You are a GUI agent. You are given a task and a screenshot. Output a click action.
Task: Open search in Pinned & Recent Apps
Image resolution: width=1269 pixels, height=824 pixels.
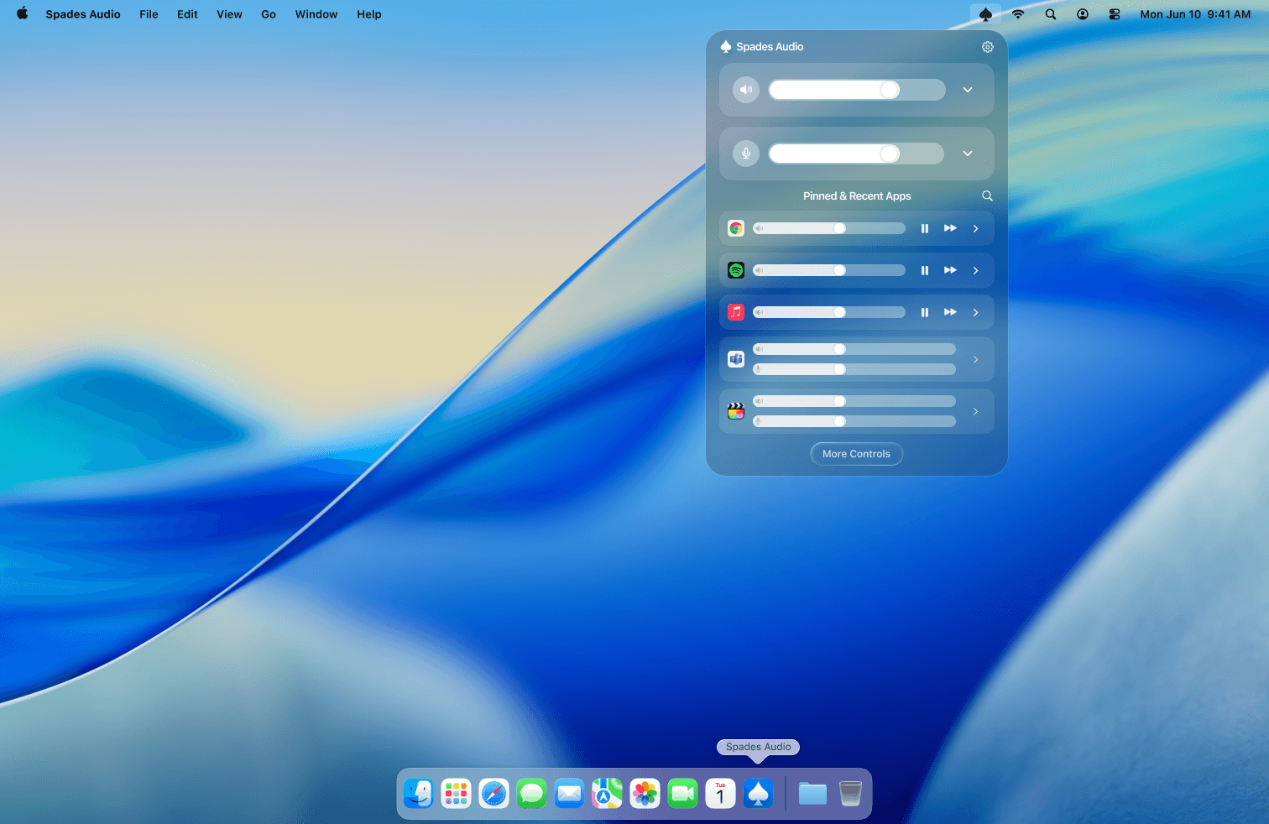point(987,196)
